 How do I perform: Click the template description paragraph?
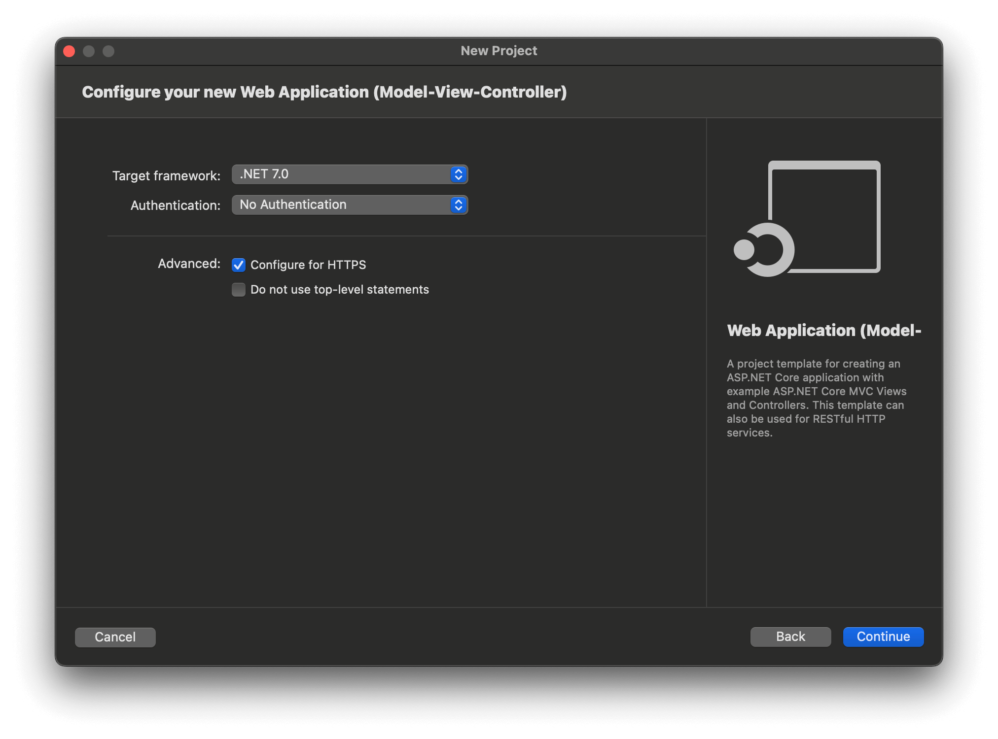click(817, 398)
